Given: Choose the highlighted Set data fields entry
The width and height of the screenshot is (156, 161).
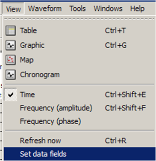Looking at the screenshot, I should [x=79, y=154].
